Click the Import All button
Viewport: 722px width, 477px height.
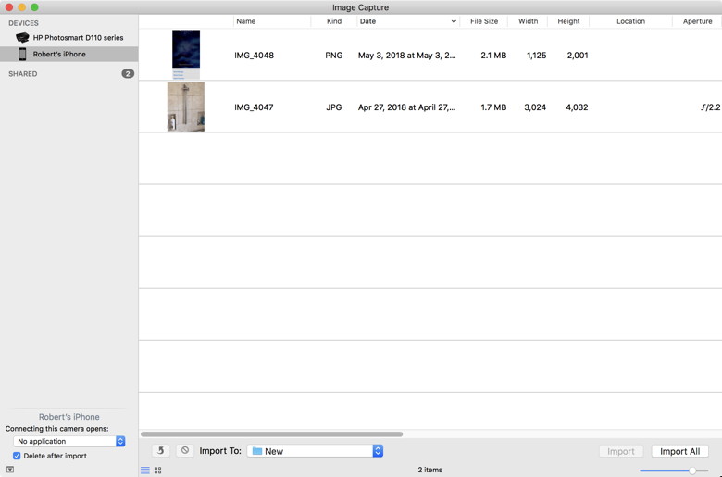click(x=679, y=451)
